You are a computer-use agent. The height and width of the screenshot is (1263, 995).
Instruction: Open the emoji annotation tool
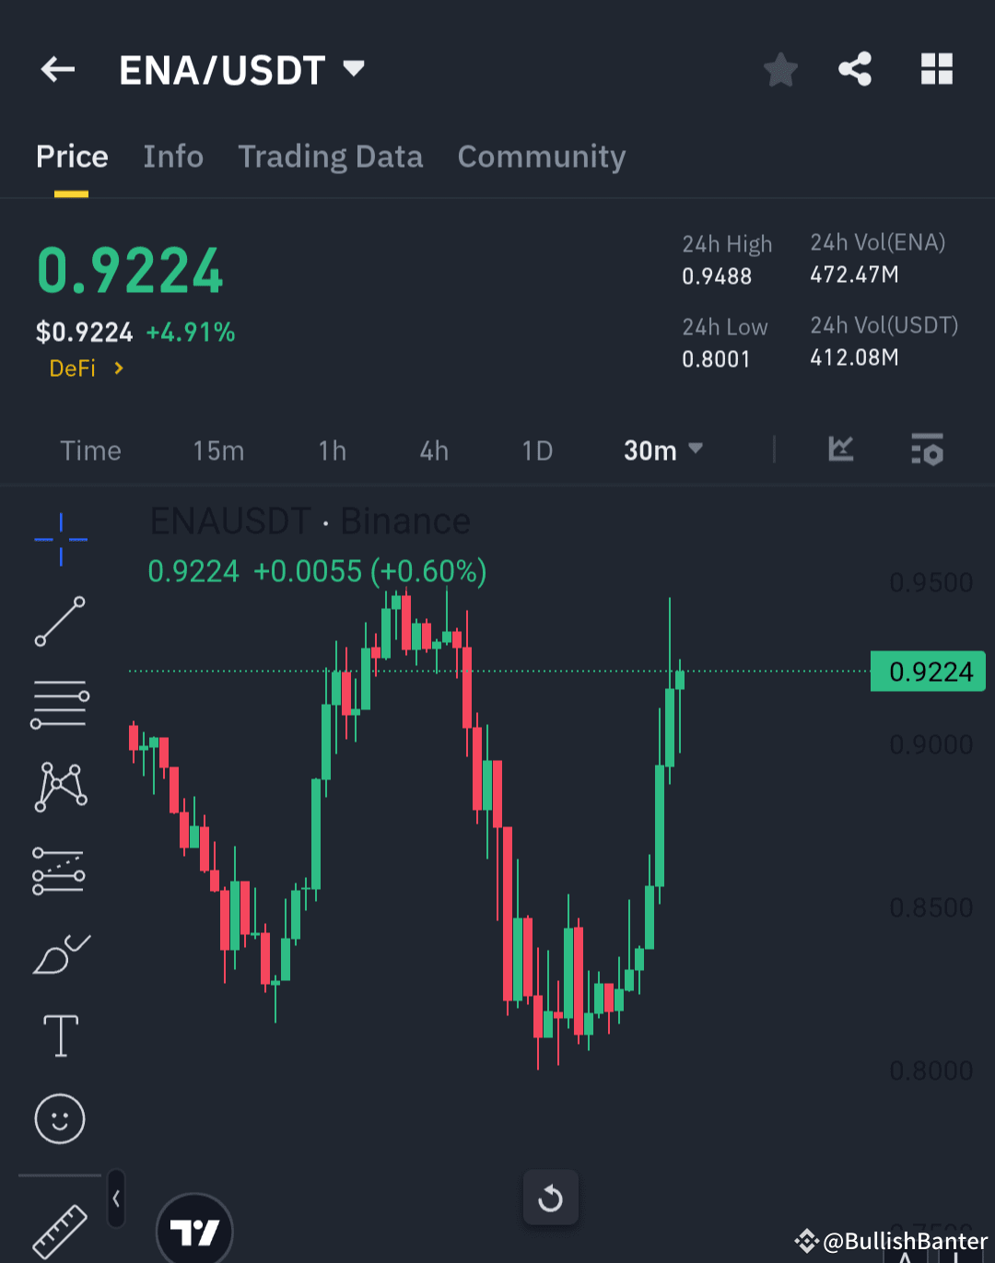tap(60, 1119)
